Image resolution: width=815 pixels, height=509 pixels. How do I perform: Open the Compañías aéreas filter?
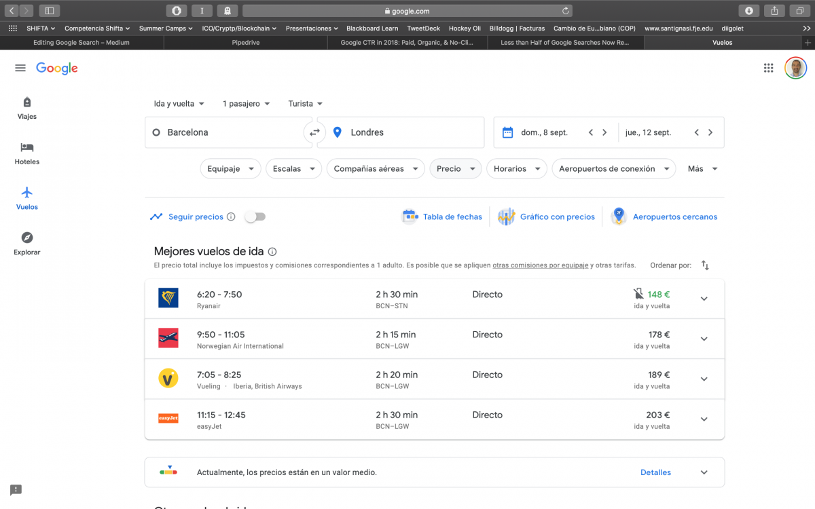click(x=376, y=169)
